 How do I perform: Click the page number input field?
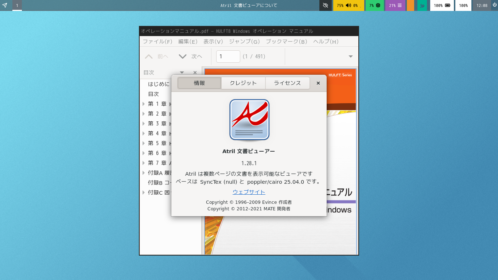228,57
